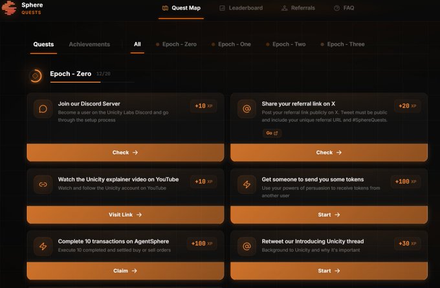This screenshot has width=440, height=288.
Task: Go to the Referrals tab
Action: coord(298,8)
